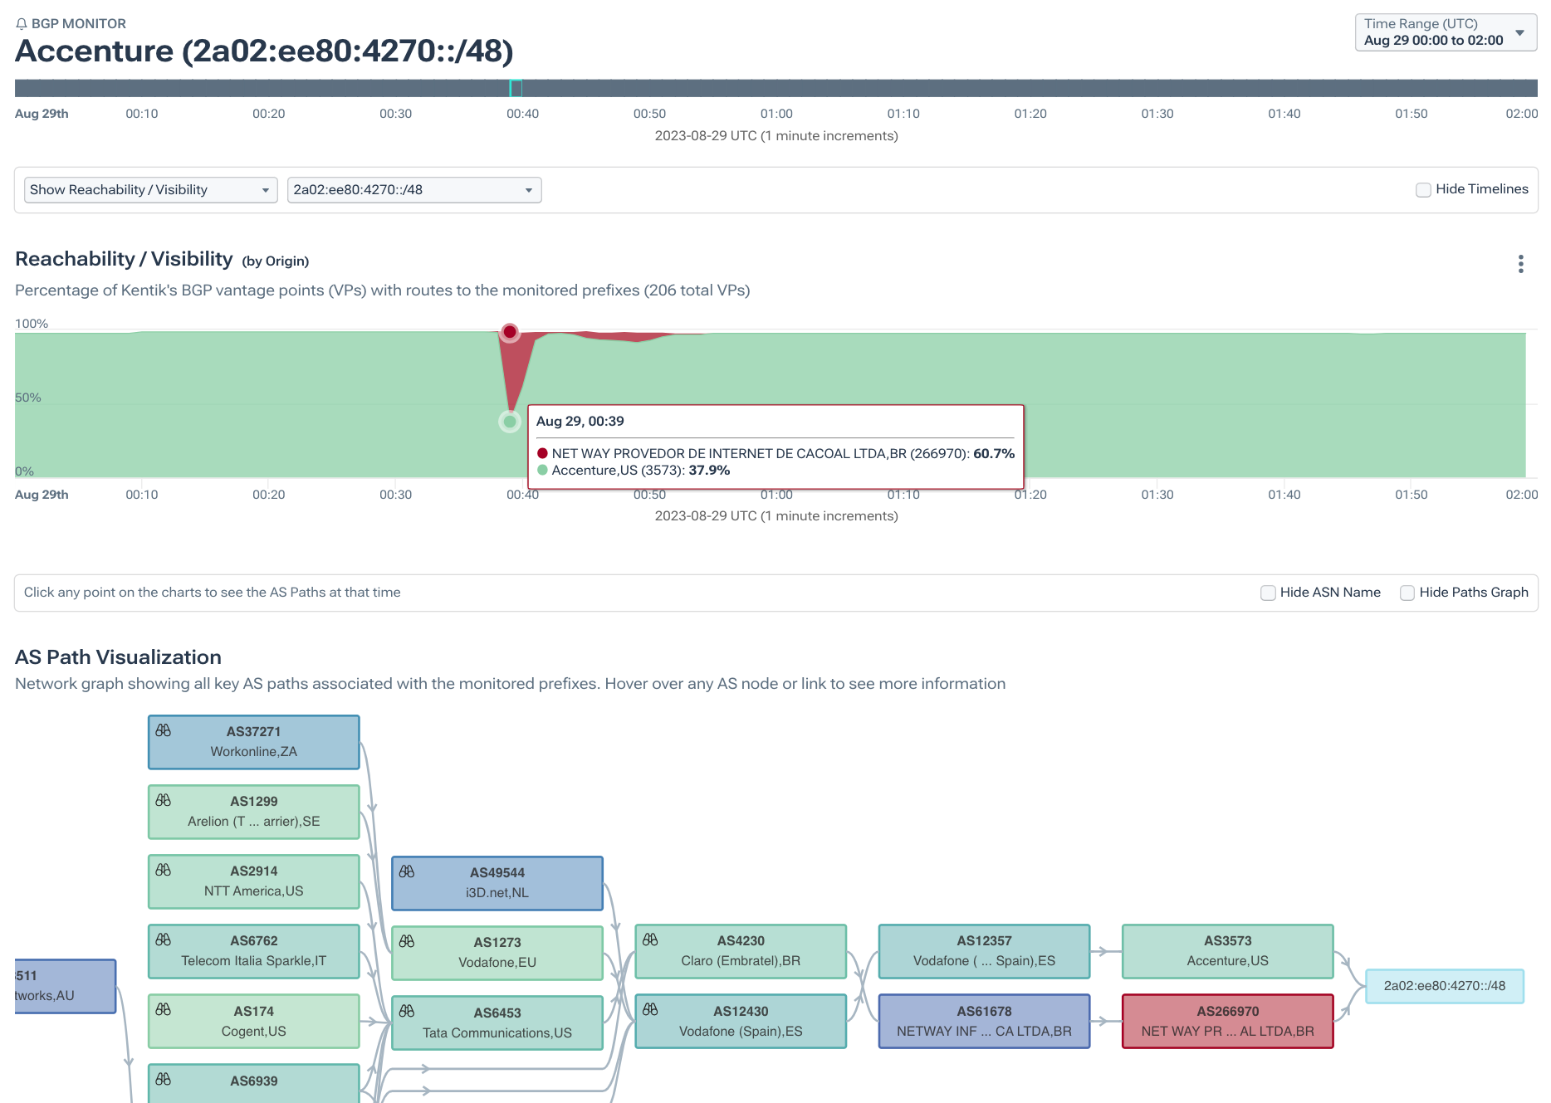Click binoculars icon on AS1273 Vodafone EU node
This screenshot has height=1103, width=1551.
407,941
